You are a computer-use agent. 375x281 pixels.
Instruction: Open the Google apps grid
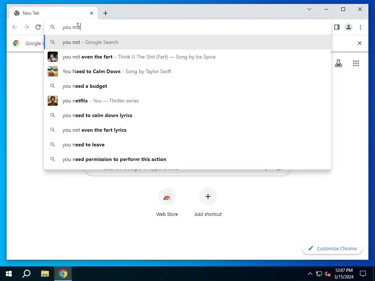[x=356, y=63]
